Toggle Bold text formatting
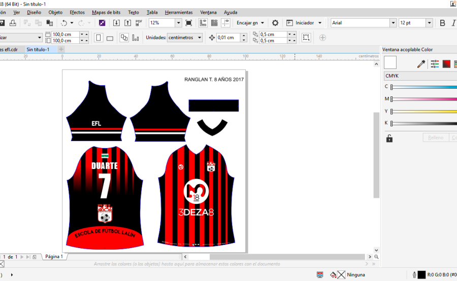 pos(442,23)
